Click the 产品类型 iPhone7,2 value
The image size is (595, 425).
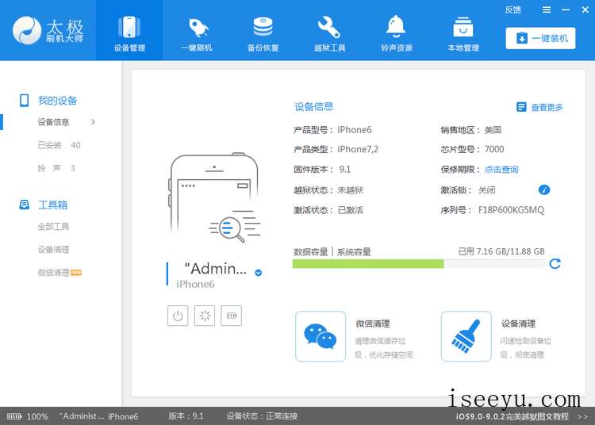click(358, 149)
